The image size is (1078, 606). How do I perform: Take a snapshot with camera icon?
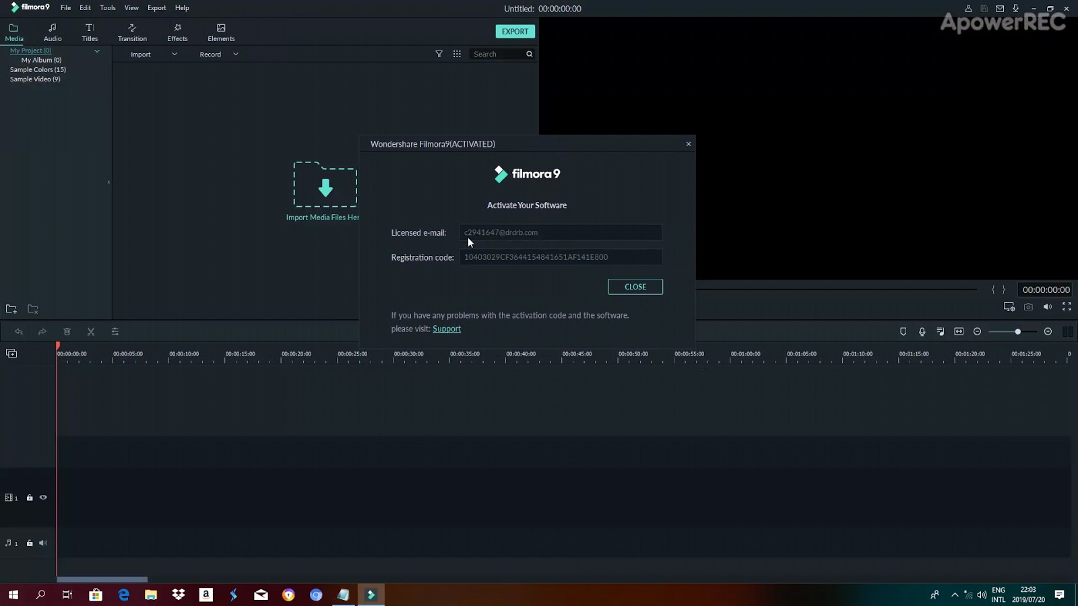[x=1028, y=307]
